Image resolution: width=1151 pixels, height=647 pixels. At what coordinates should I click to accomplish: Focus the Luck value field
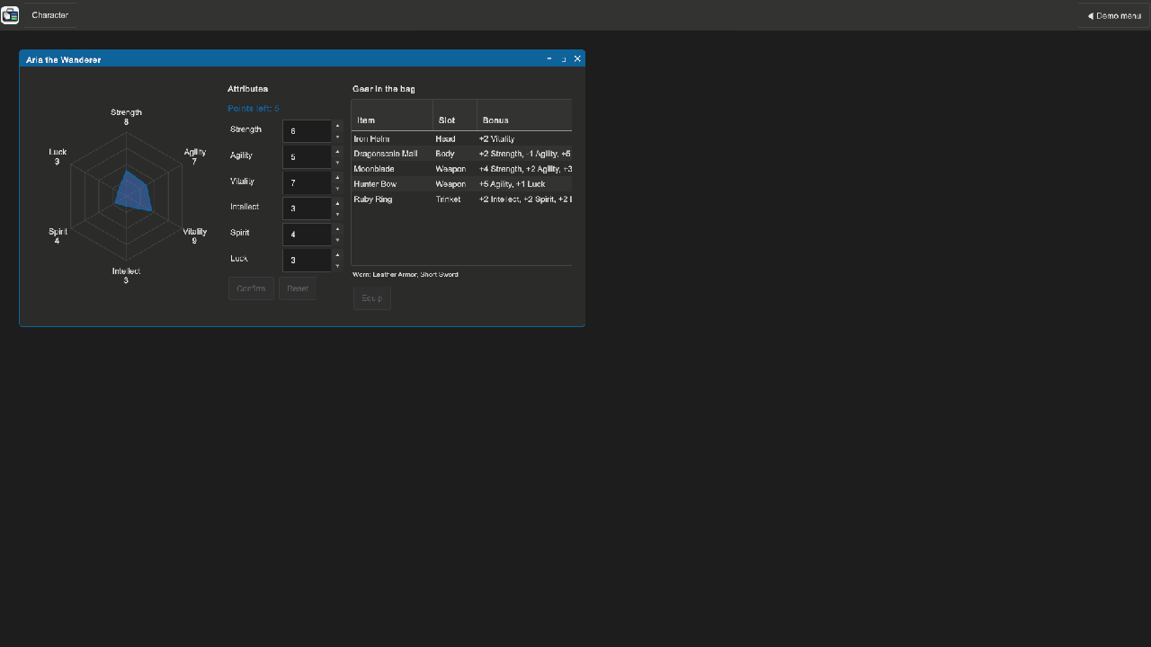pos(308,260)
